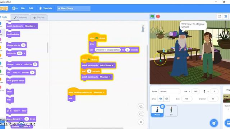Edit the say text Welcome To Magical school
This screenshot has height=129, width=230.
[x=108, y=50]
